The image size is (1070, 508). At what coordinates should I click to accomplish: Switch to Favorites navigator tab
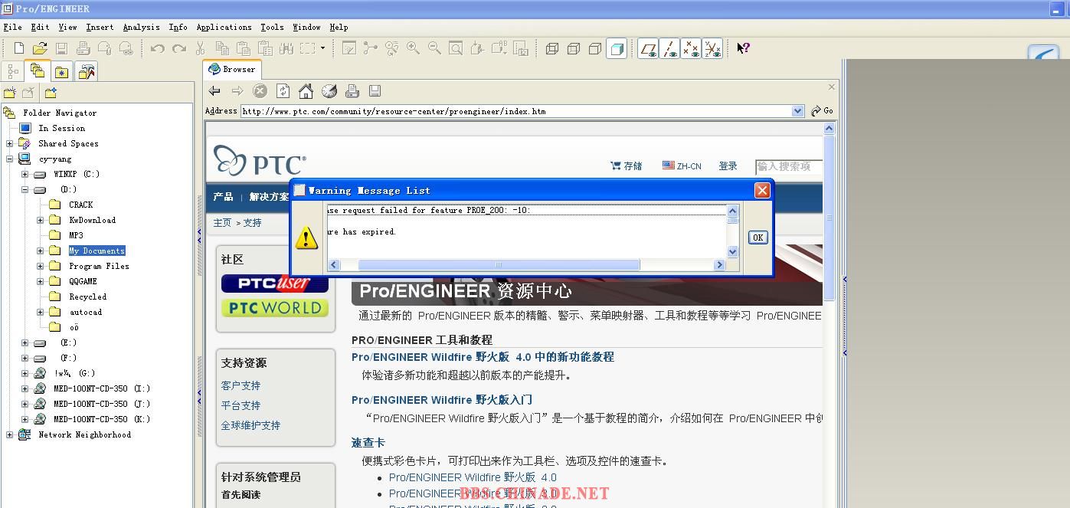coord(62,71)
